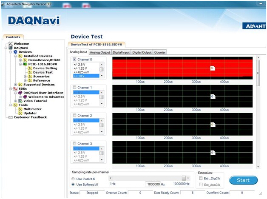Viewport: 267px width, 199px height.
Task: Click the Channel 0 zero-level marker on graph
Action: [x=213, y=68]
